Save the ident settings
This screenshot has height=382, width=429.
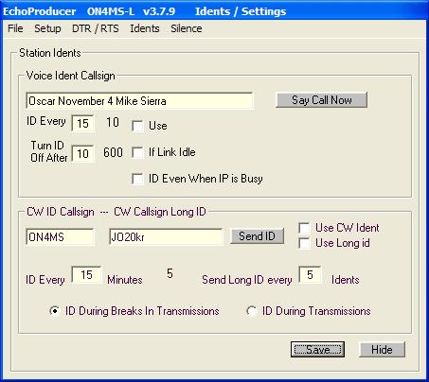click(317, 350)
